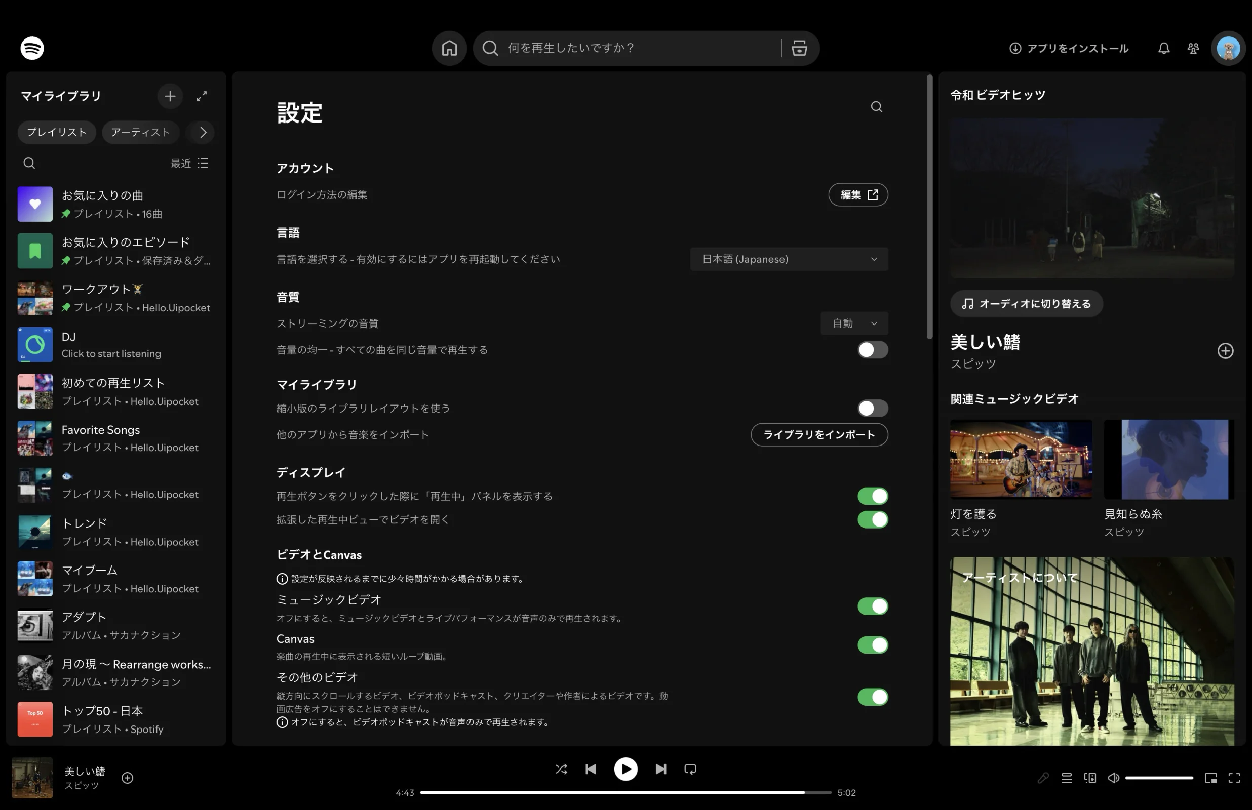Open the lyrics microphone icon
1252x810 pixels.
tap(1043, 778)
